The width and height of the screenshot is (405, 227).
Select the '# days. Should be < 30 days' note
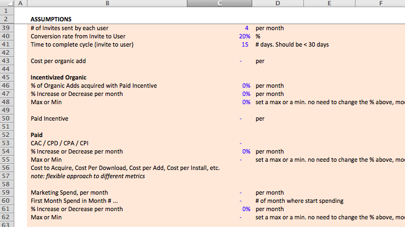[x=292, y=44]
